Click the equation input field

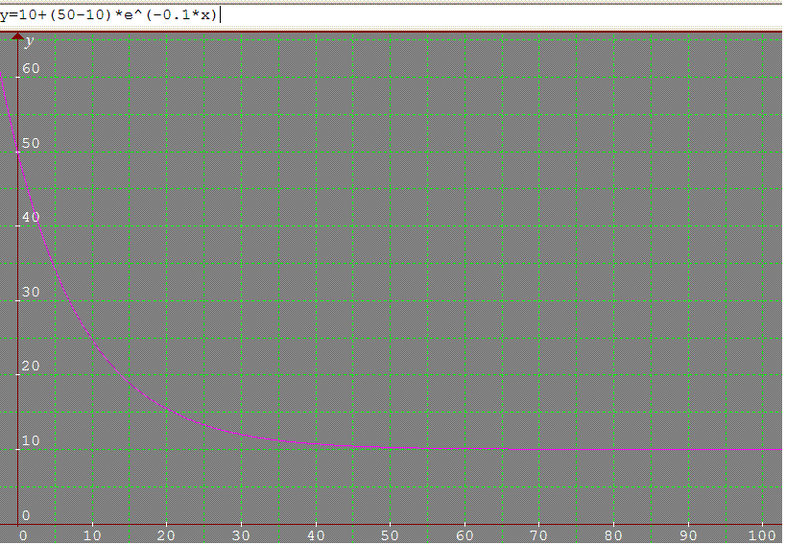(391, 15)
